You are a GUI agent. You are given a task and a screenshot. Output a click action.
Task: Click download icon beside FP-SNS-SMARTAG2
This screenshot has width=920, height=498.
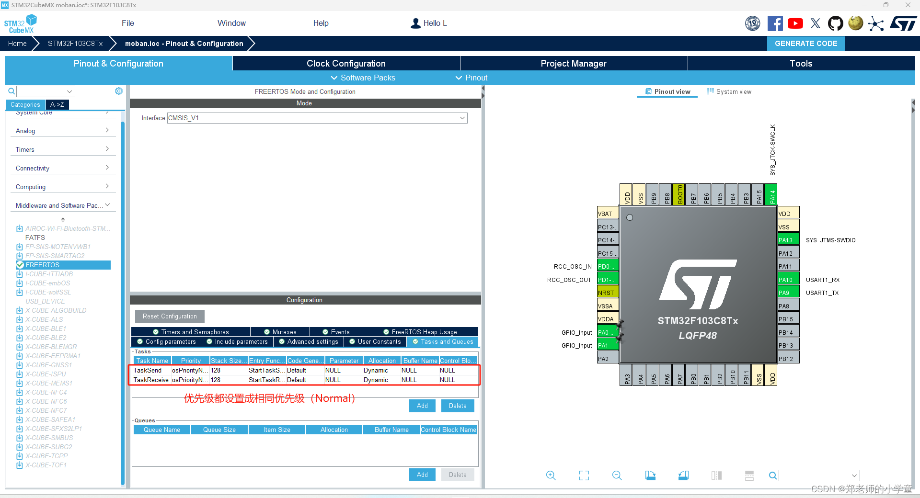tap(20, 256)
